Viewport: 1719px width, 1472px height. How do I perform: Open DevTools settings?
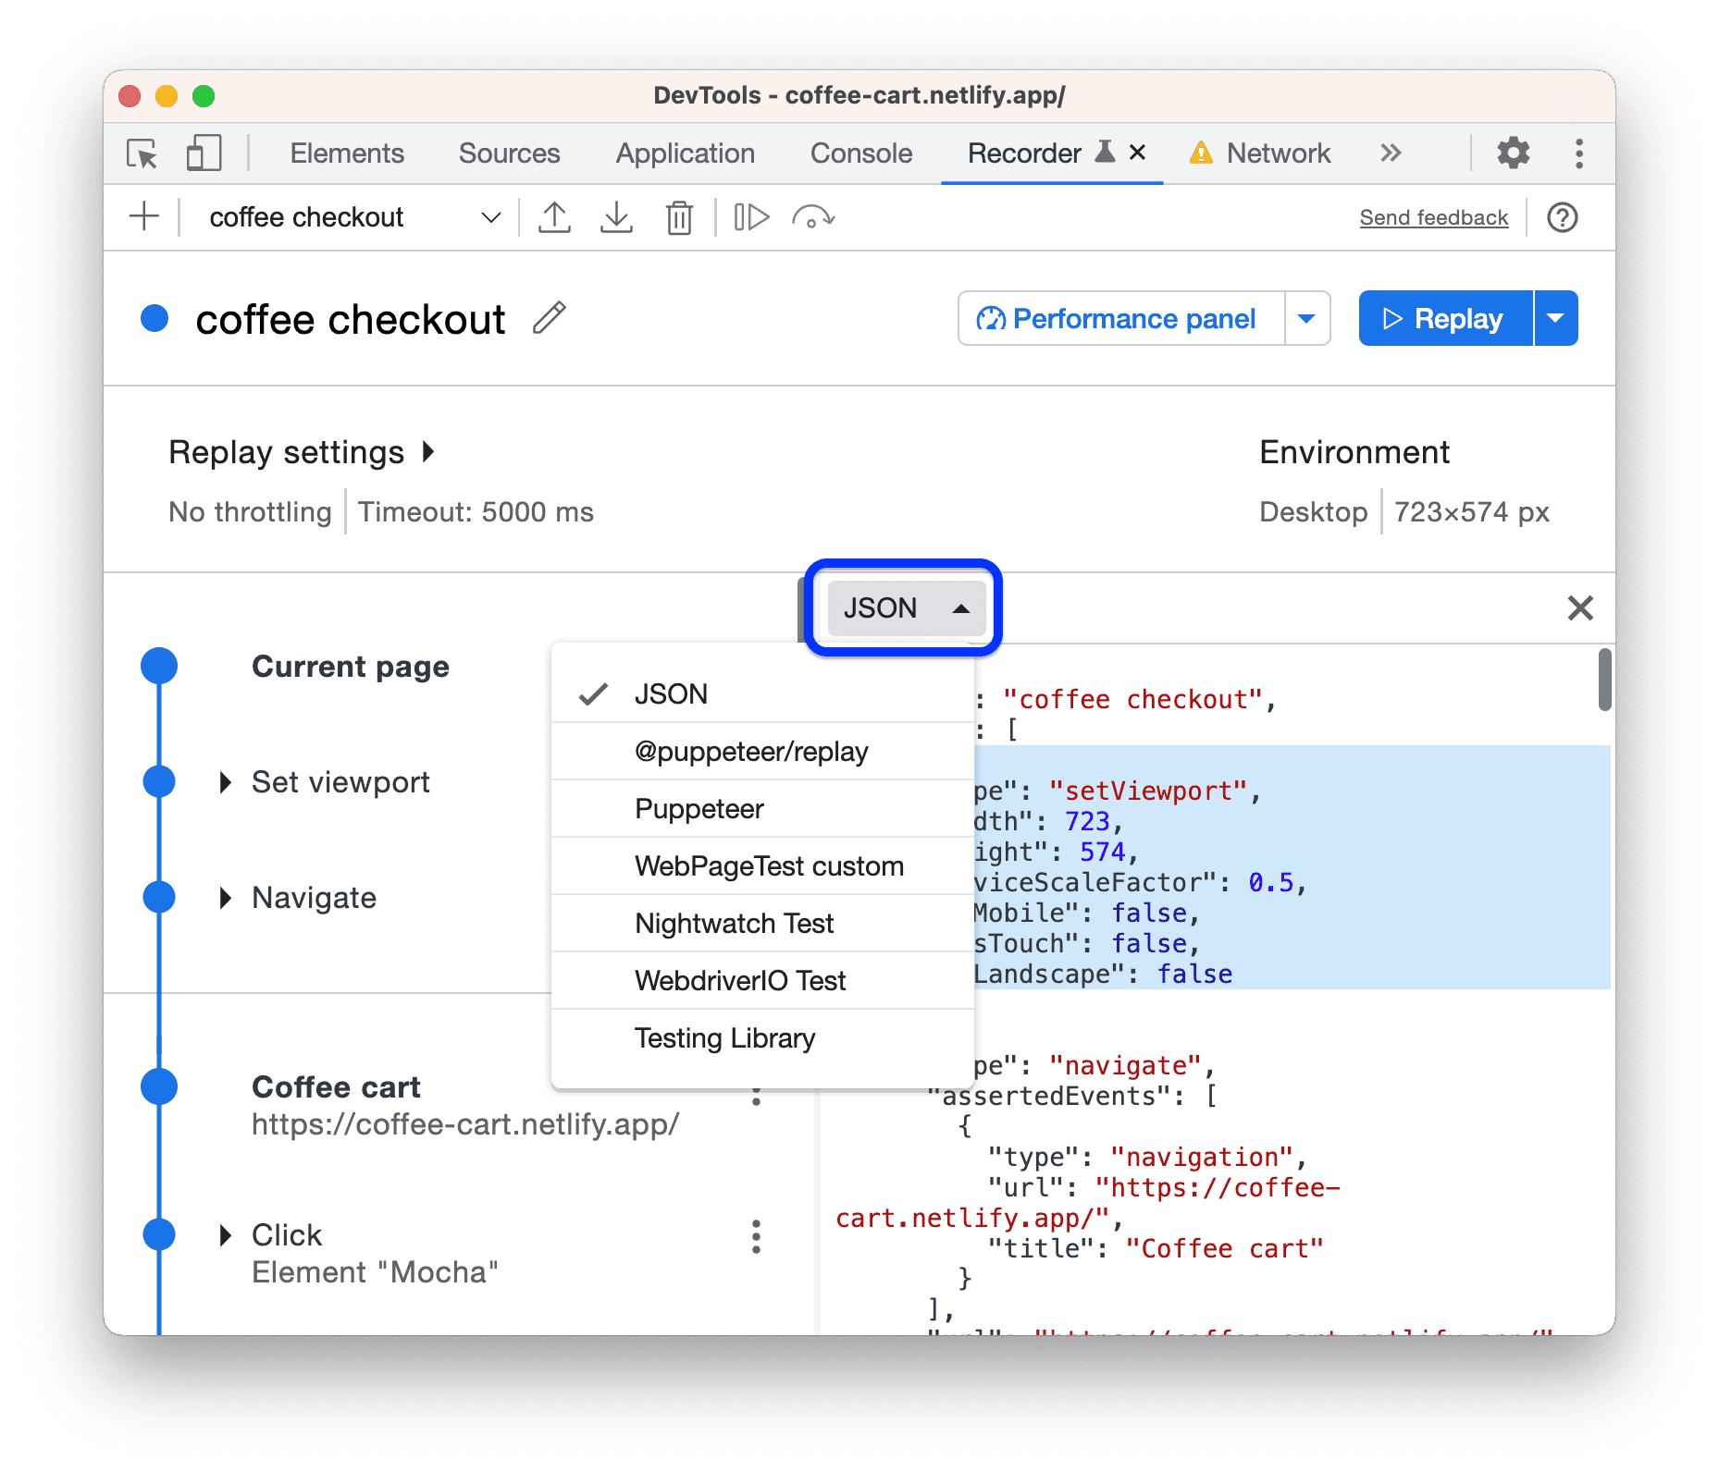[x=1513, y=153]
